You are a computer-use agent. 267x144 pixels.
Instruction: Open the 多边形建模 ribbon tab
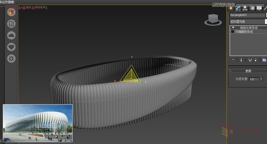coord(7,2)
